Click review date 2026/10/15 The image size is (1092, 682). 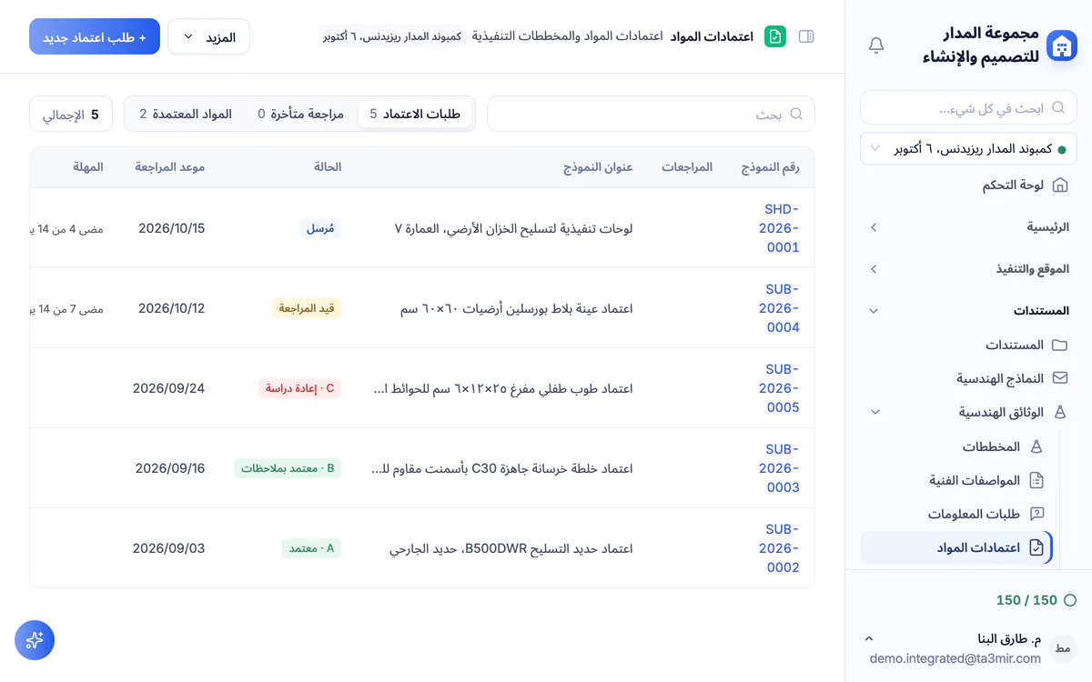point(171,228)
